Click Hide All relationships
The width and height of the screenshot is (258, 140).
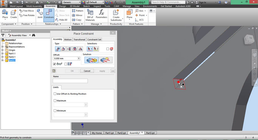(61, 20)
